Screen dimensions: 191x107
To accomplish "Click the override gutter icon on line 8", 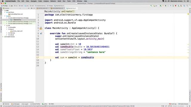I will pos(41,34).
